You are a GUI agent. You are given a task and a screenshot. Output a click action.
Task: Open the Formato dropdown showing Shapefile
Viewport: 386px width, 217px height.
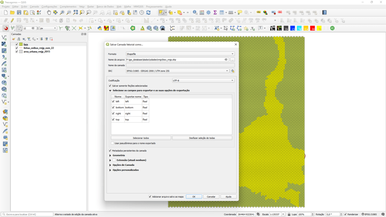point(180,54)
